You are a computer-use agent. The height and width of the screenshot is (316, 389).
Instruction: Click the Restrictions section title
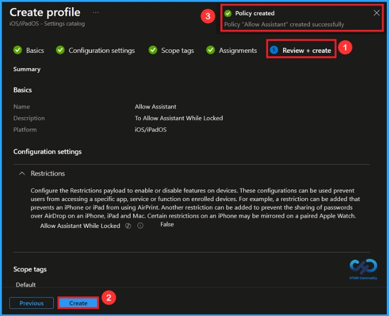[x=47, y=174]
